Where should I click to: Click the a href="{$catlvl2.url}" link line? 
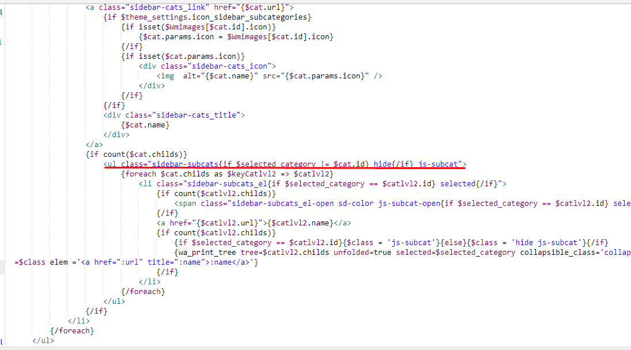click(x=254, y=223)
